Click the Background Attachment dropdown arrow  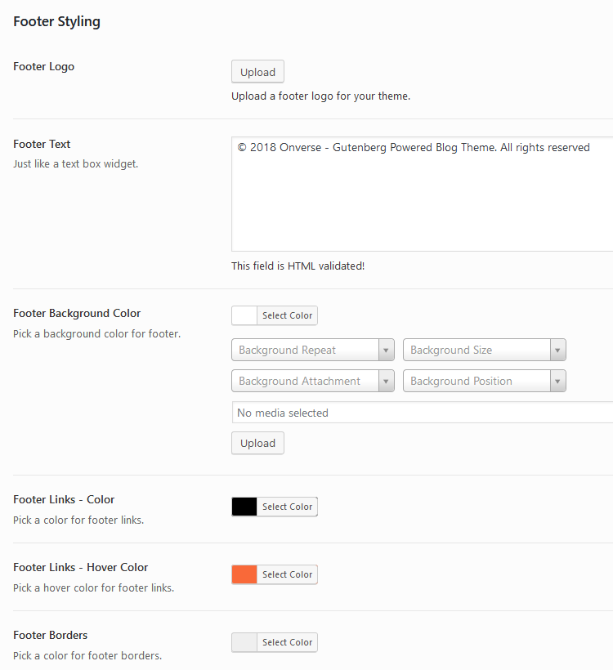point(387,382)
